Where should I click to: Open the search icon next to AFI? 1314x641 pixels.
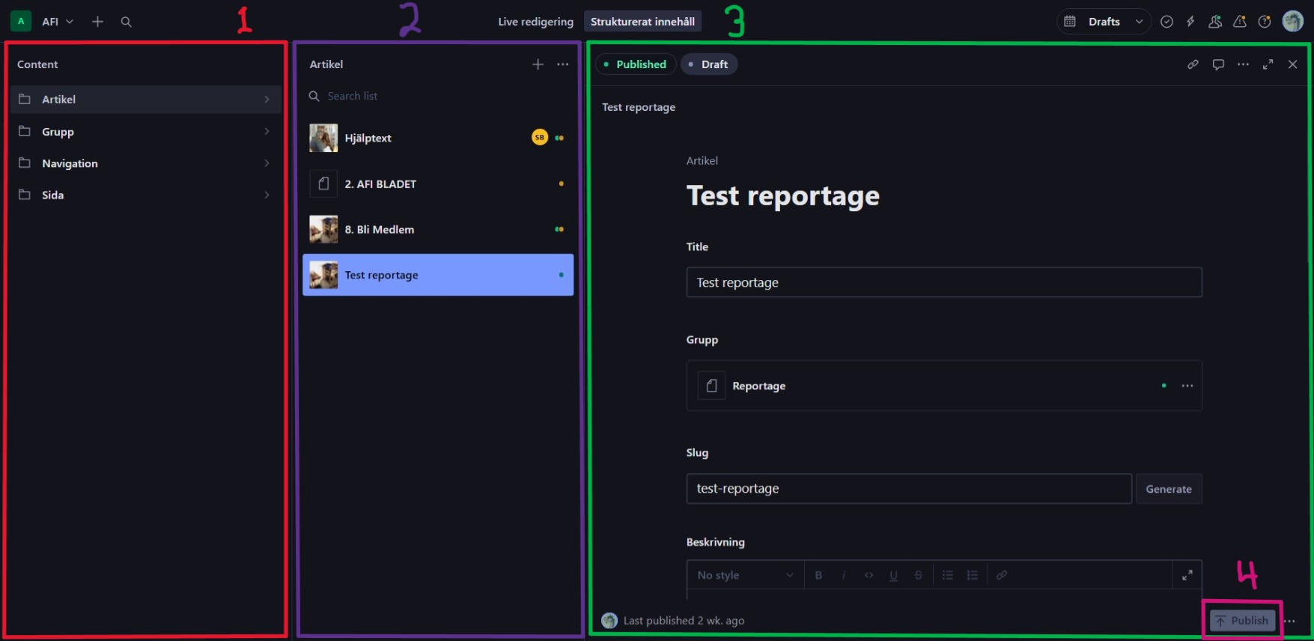coord(126,22)
